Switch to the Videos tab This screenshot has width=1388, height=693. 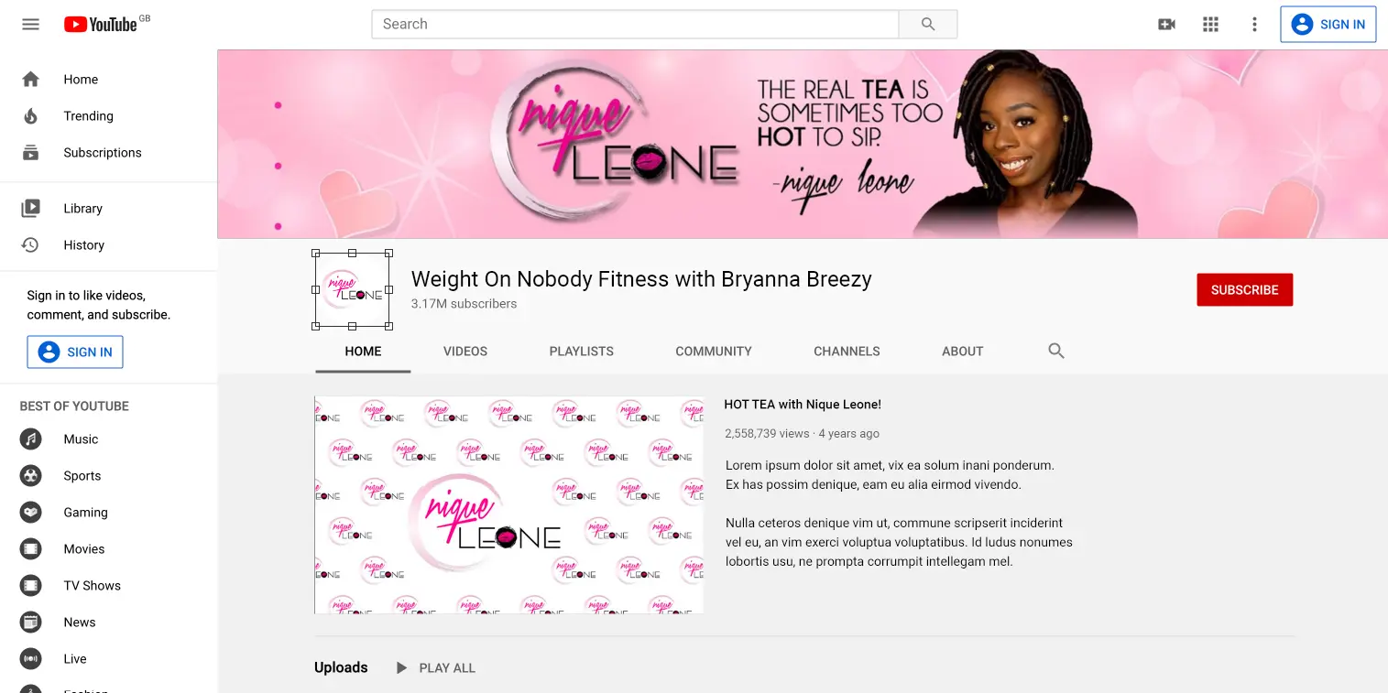465,352
